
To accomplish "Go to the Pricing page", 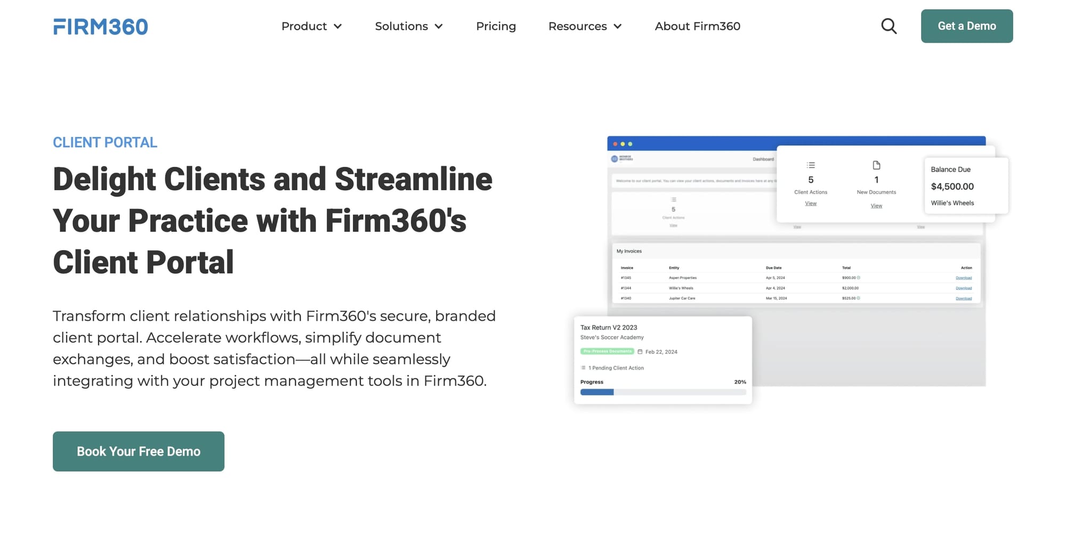I will point(496,26).
